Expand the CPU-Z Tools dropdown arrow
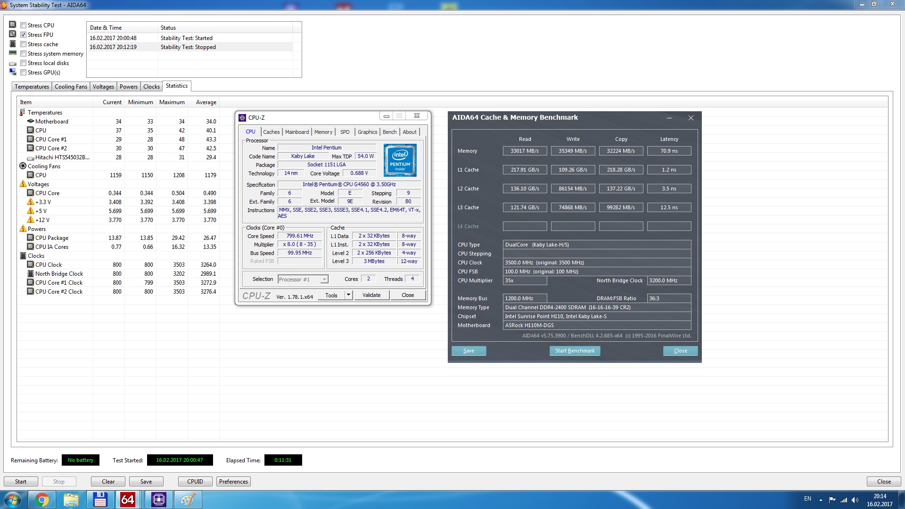Image resolution: width=905 pixels, height=509 pixels. coord(348,295)
